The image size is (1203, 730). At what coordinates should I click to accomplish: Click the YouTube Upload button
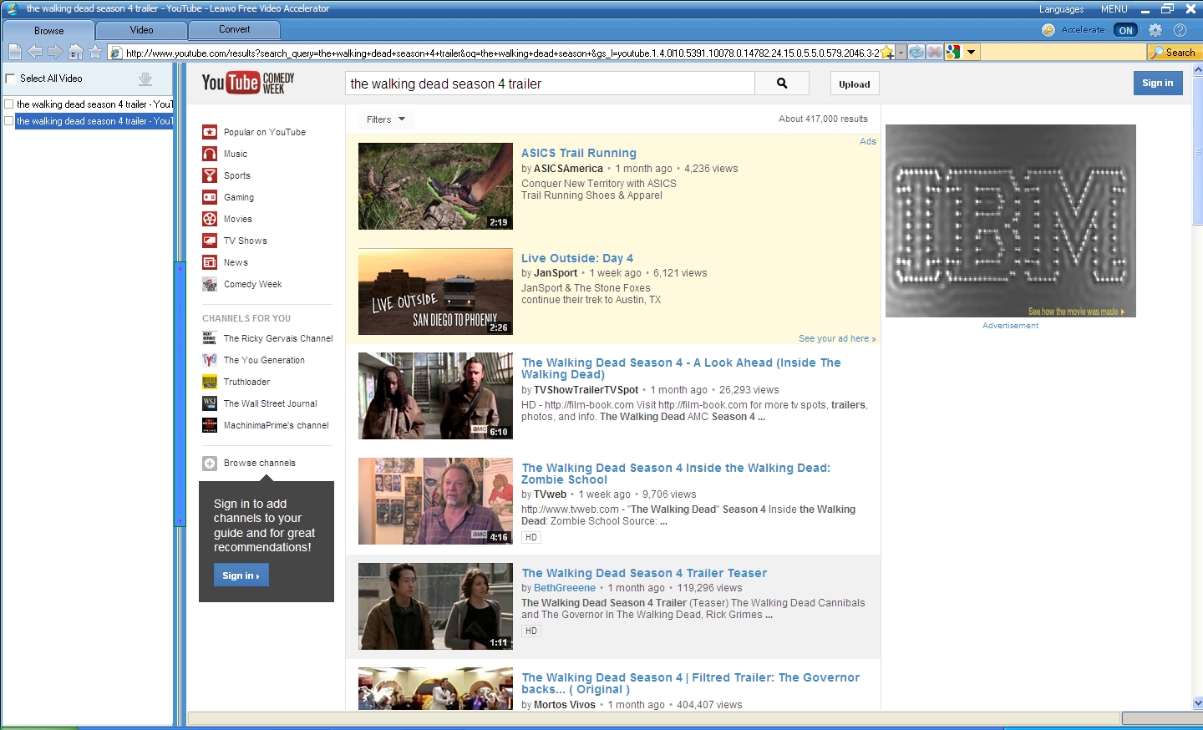tap(855, 84)
